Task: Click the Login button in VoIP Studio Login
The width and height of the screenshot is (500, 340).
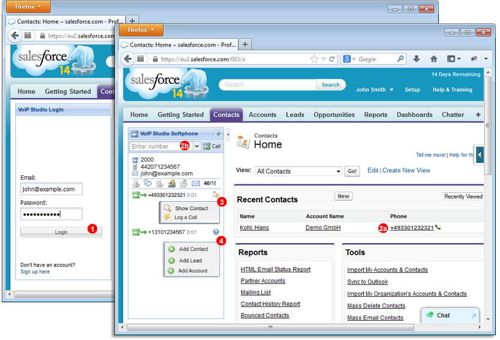Action: (x=61, y=232)
